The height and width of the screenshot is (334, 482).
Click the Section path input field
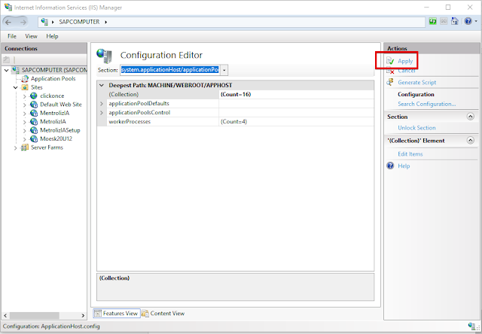pos(170,70)
